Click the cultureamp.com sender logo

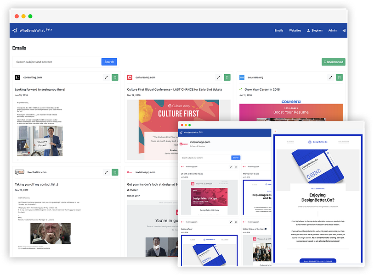pos(130,77)
